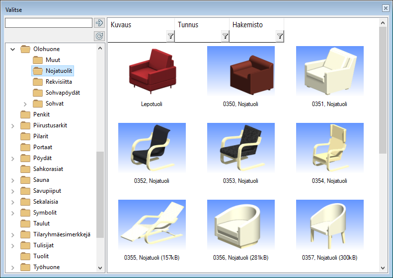Expand the Sohvat folder

[25, 104]
